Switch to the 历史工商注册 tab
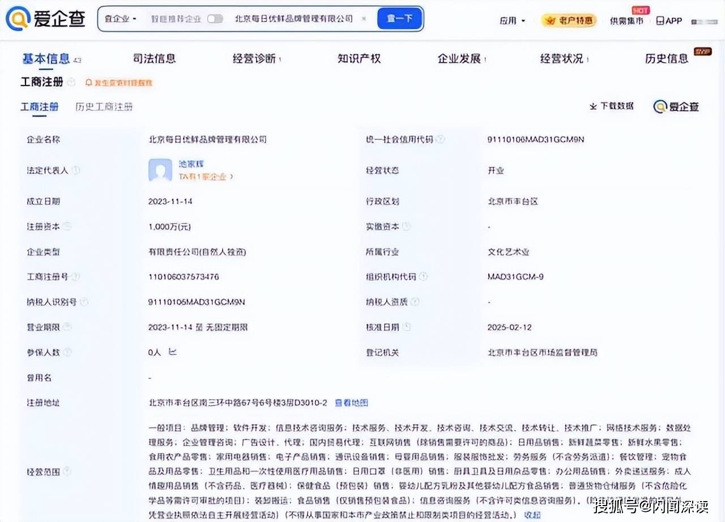Image resolution: width=725 pixels, height=522 pixels. coord(104,106)
